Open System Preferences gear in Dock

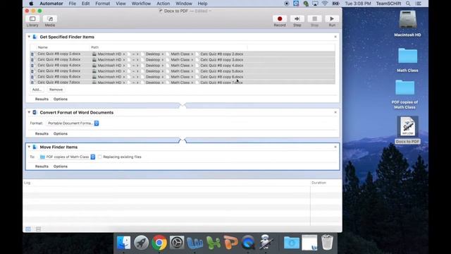(x=177, y=243)
